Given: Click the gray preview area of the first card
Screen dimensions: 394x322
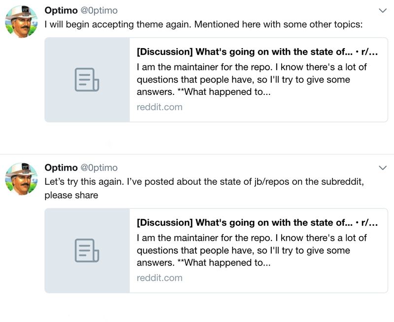Looking at the screenshot, I should pos(87,80).
